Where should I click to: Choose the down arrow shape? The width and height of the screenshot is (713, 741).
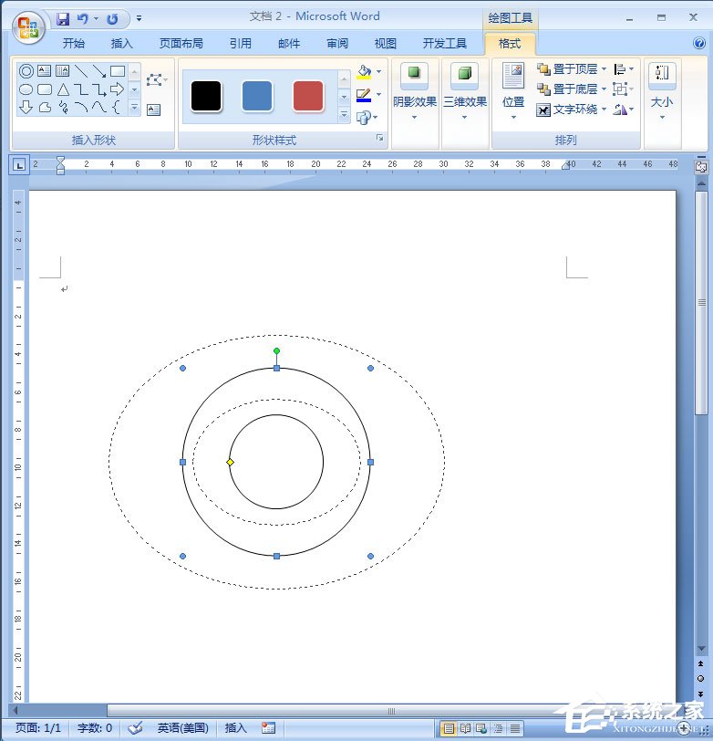(x=26, y=108)
